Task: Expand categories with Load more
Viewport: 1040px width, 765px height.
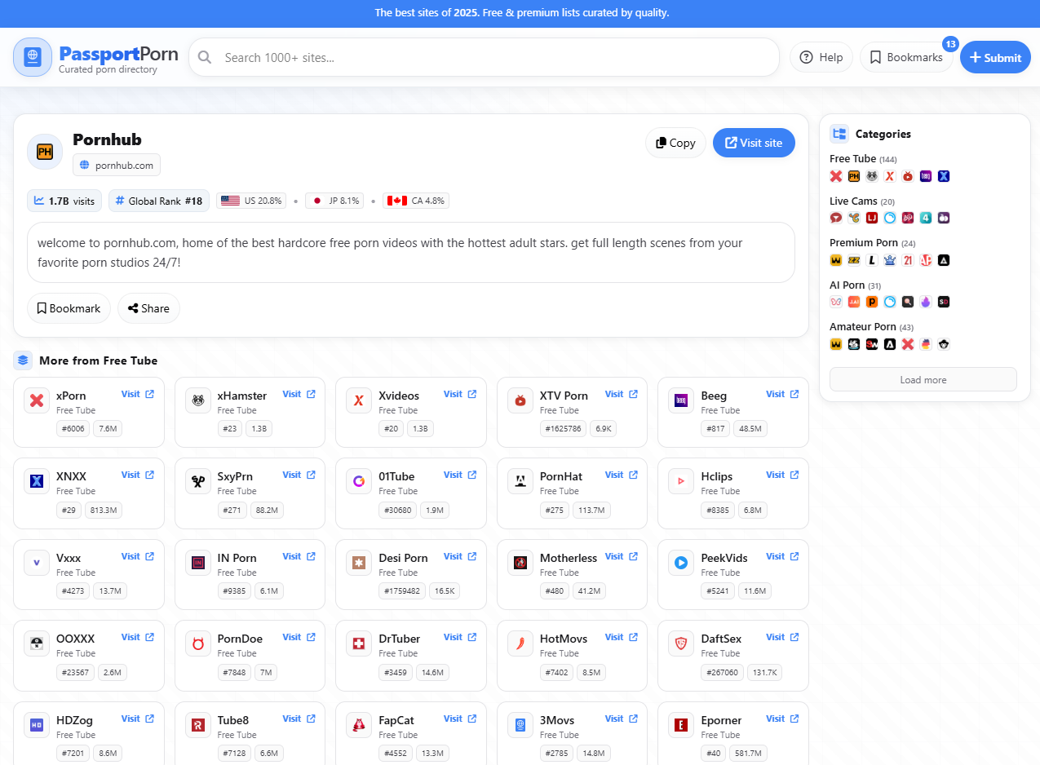Action: pos(923,379)
